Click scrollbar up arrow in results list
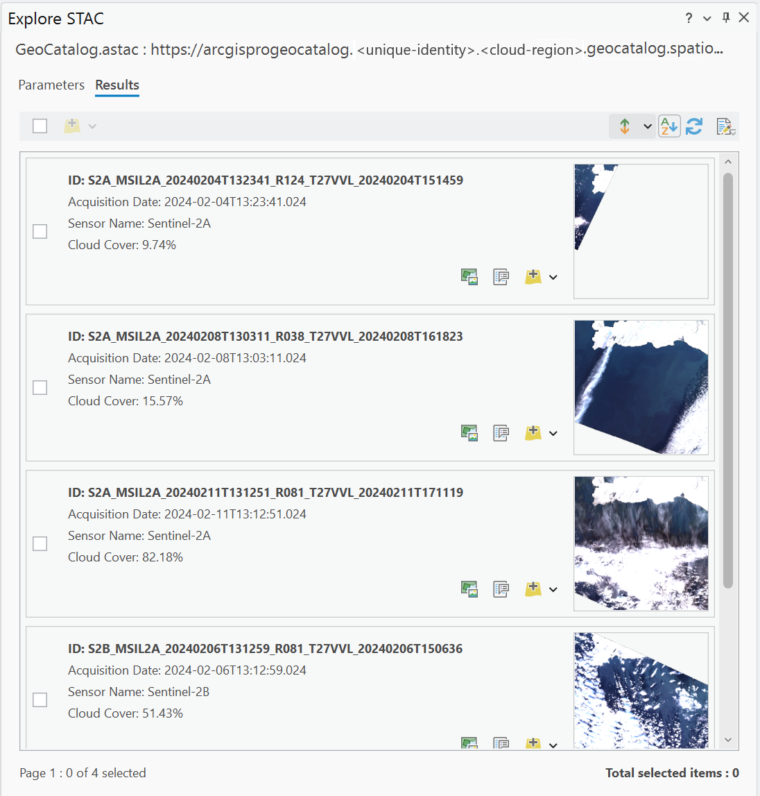 [x=728, y=162]
